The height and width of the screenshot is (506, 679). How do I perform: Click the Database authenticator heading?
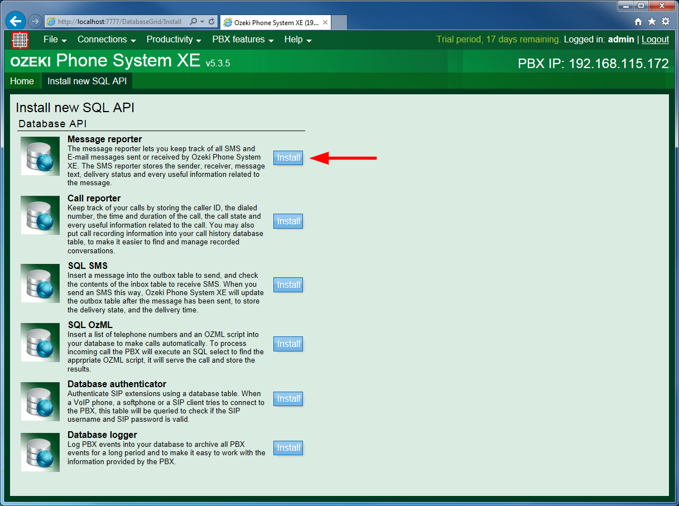(117, 384)
